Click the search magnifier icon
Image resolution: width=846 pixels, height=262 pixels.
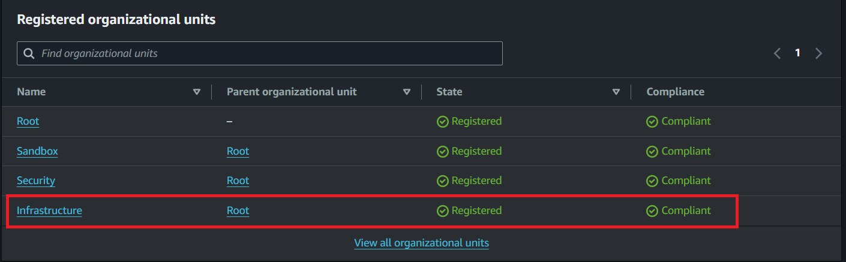click(29, 53)
